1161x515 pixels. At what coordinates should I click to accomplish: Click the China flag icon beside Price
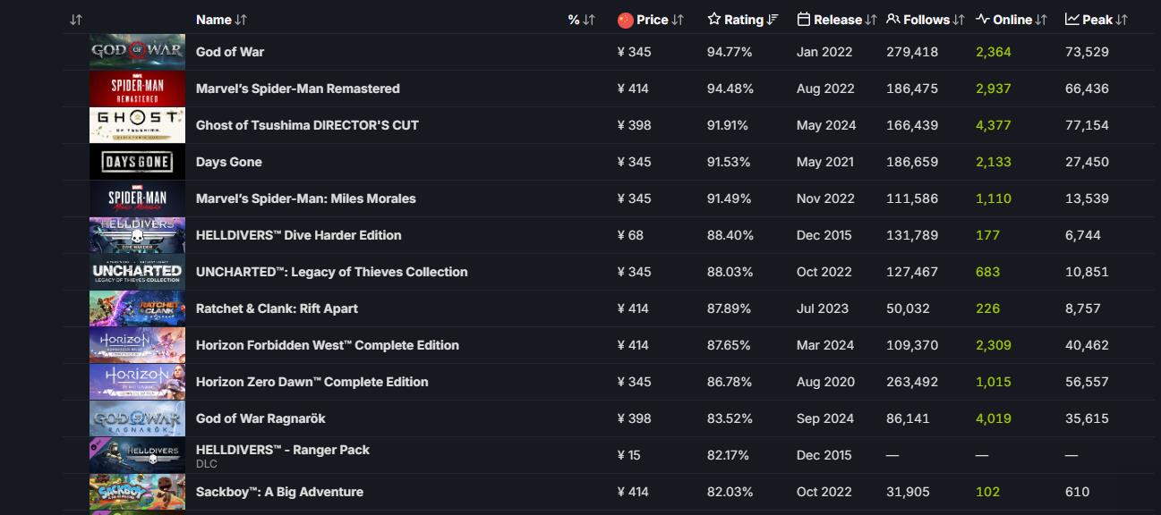(x=625, y=20)
